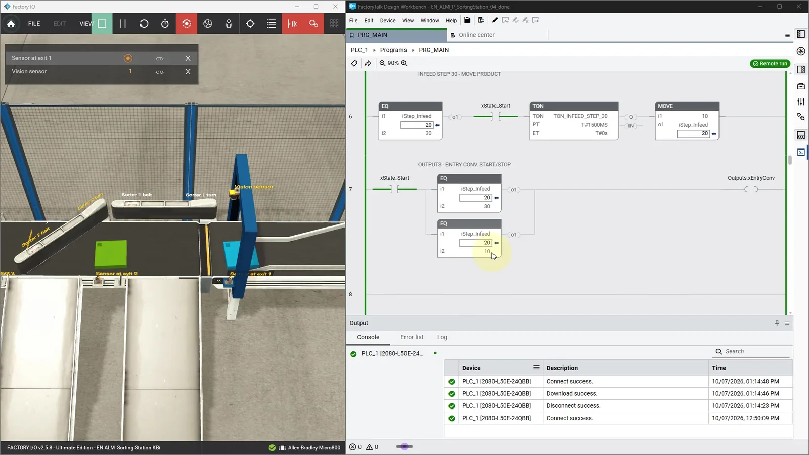Select PLC_1 device in the console
The height and width of the screenshot is (455, 809).
392,354
